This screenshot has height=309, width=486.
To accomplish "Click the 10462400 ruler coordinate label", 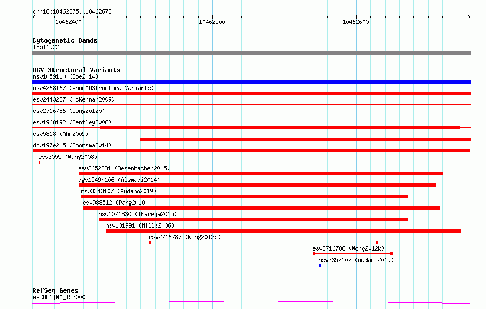I will point(68,22).
